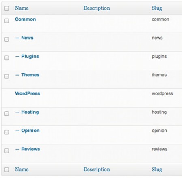Click the 'wordpress' slug text
182x178 pixels.
click(162, 94)
